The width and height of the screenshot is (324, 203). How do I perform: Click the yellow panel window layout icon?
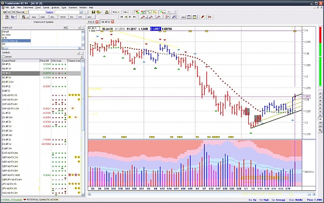194,17
